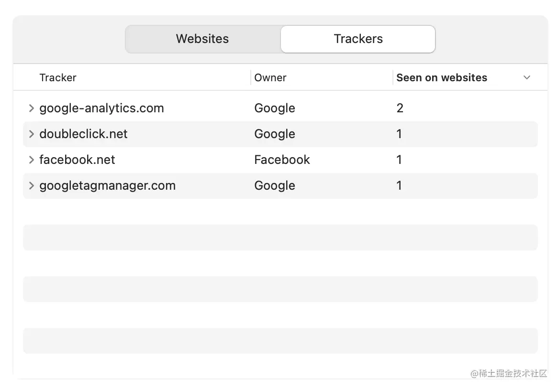
Task: Select the Trackers tab
Action: tap(358, 39)
